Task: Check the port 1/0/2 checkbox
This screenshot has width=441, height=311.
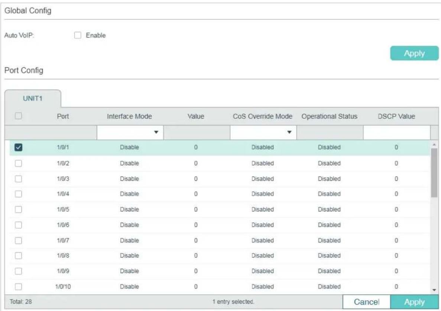Action: (x=18, y=163)
